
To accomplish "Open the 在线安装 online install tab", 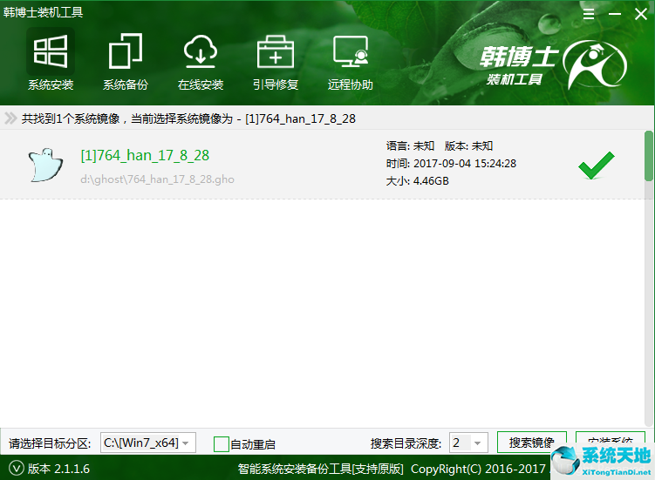I will coord(201,60).
